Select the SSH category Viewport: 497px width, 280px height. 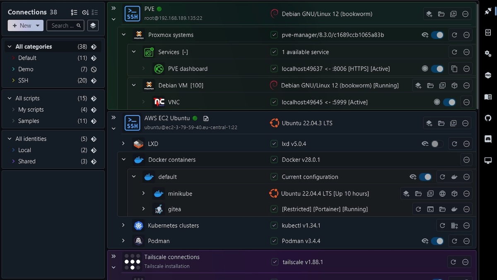point(23,80)
